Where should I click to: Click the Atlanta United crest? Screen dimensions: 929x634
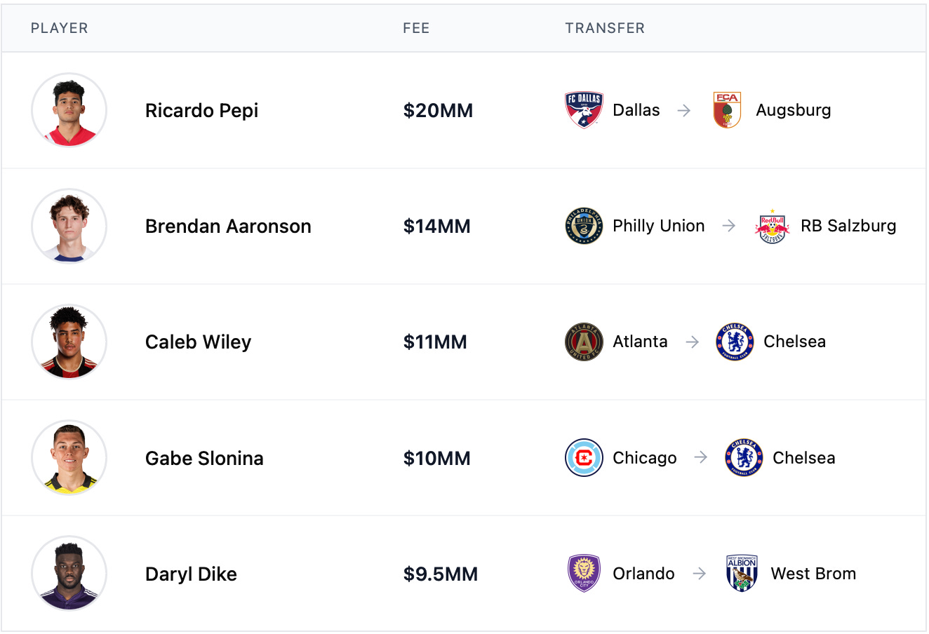pyautogui.click(x=584, y=342)
